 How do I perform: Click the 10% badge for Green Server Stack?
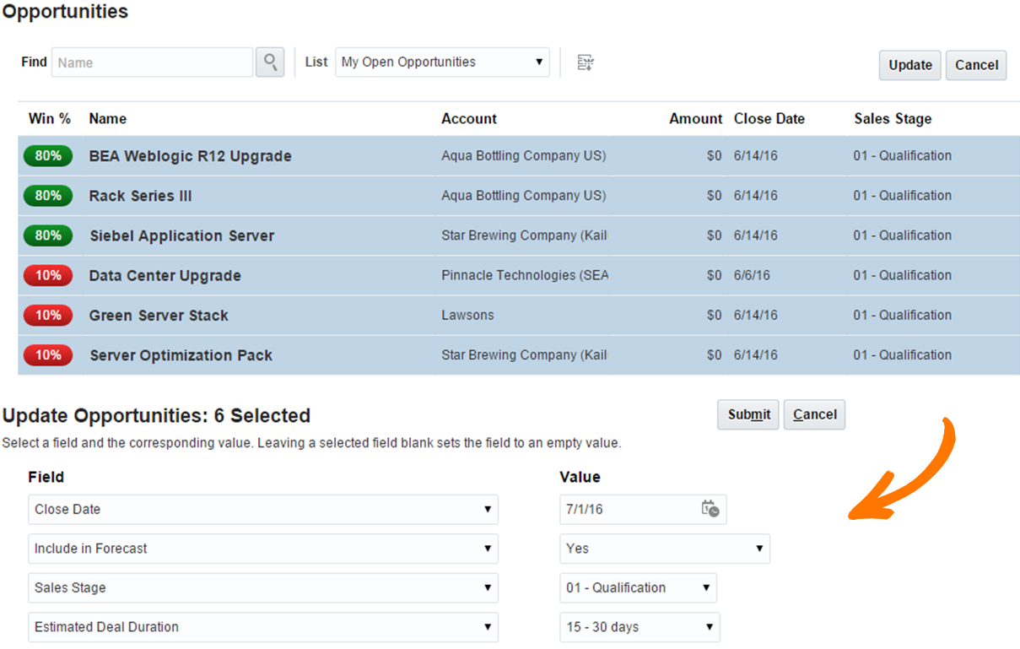(x=48, y=316)
